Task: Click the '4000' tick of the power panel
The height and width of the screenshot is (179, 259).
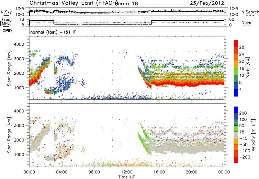Action: tap(19, 44)
